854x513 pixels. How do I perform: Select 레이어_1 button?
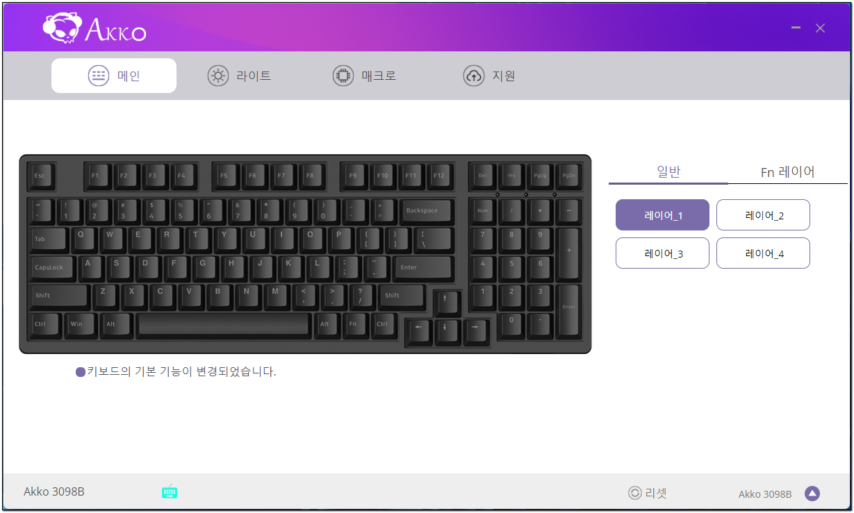662,215
